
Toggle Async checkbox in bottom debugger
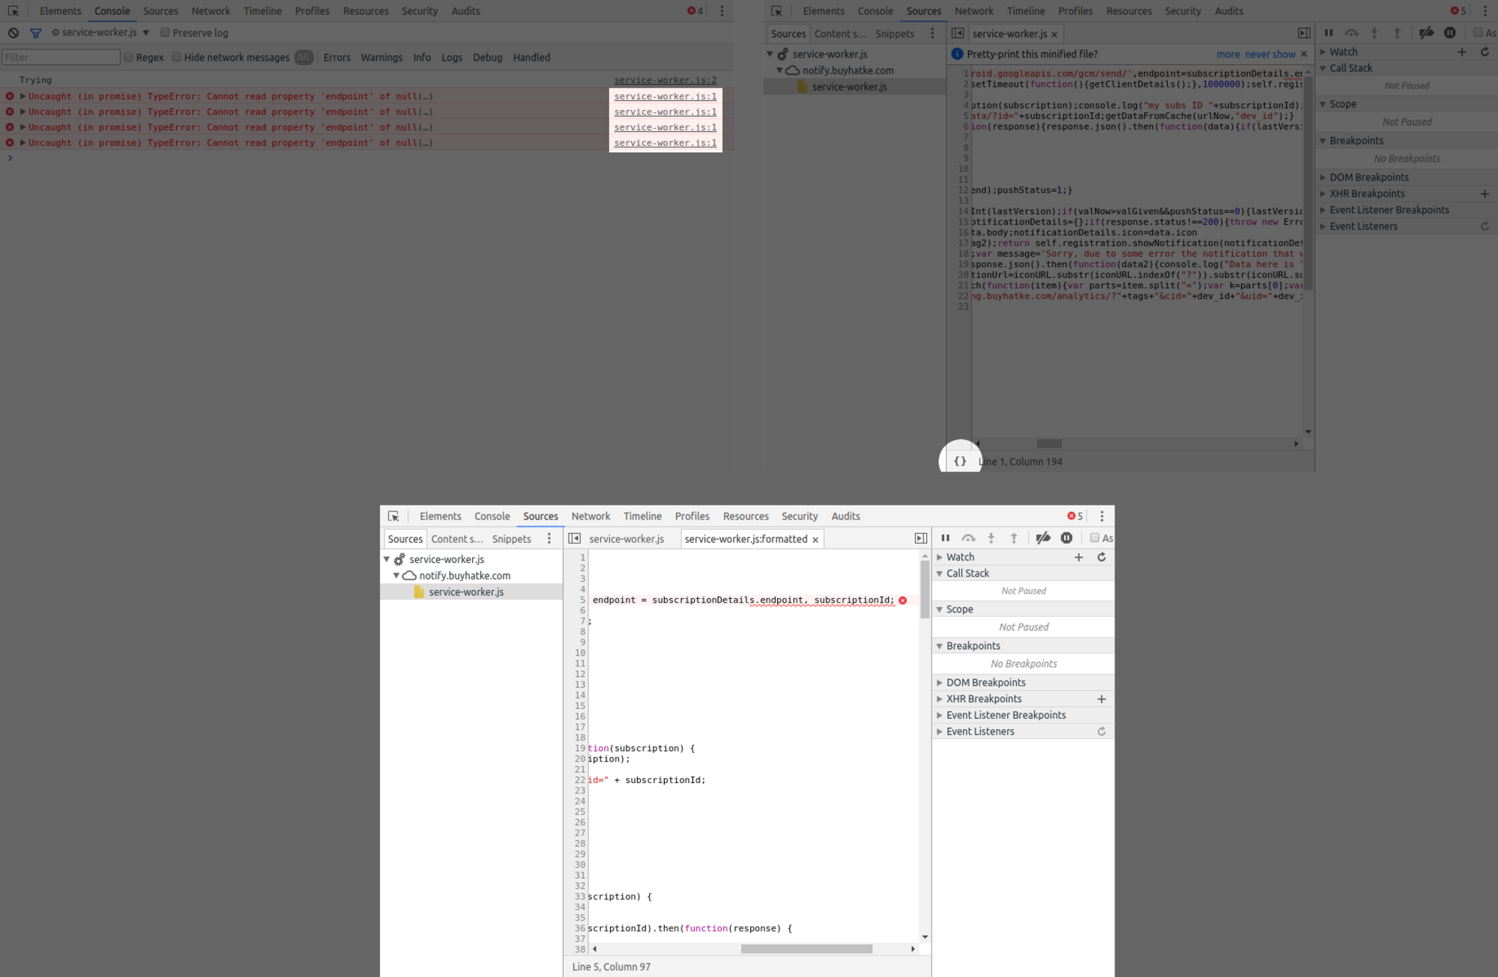click(x=1094, y=538)
